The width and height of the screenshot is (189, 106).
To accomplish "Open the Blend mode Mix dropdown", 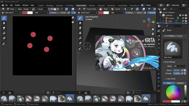I will 180,66.
